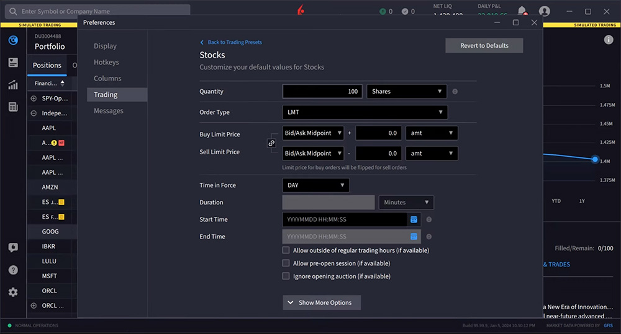Open the settings gear in left sidebar
This screenshot has height=334, width=621.
(13, 292)
